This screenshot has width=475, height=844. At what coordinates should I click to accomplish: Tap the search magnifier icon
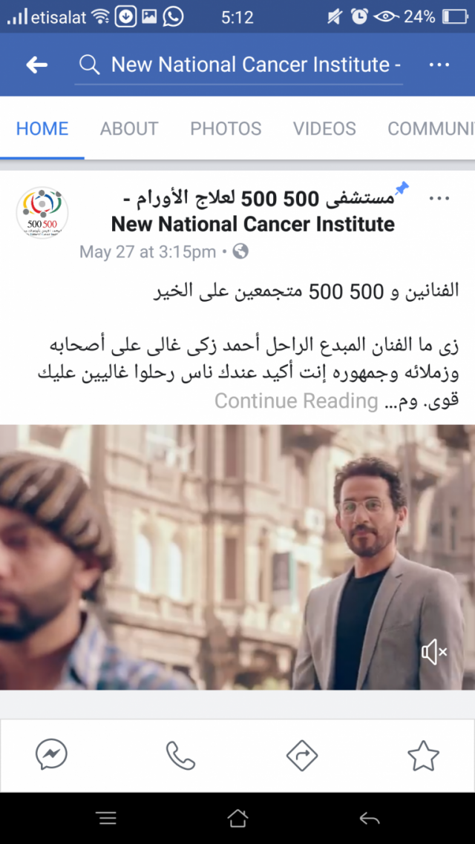coord(89,65)
